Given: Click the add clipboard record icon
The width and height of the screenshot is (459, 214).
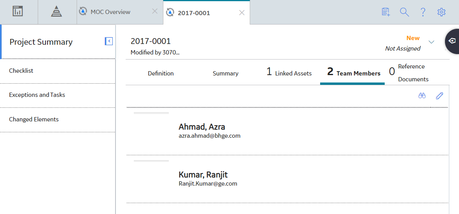Looking at the screenshot, I should tap(386, 12).
